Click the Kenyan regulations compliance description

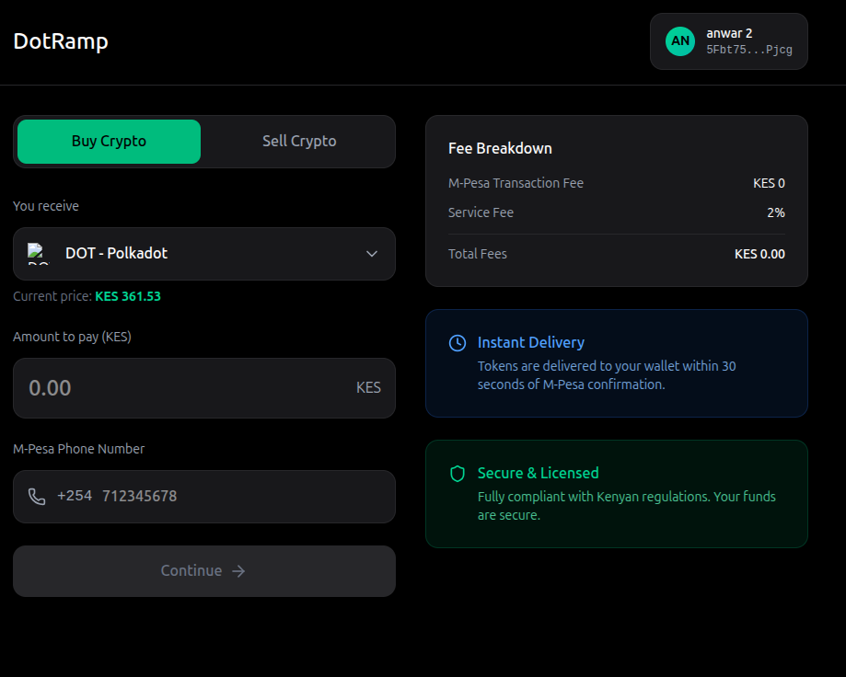[x=626, y=506]
